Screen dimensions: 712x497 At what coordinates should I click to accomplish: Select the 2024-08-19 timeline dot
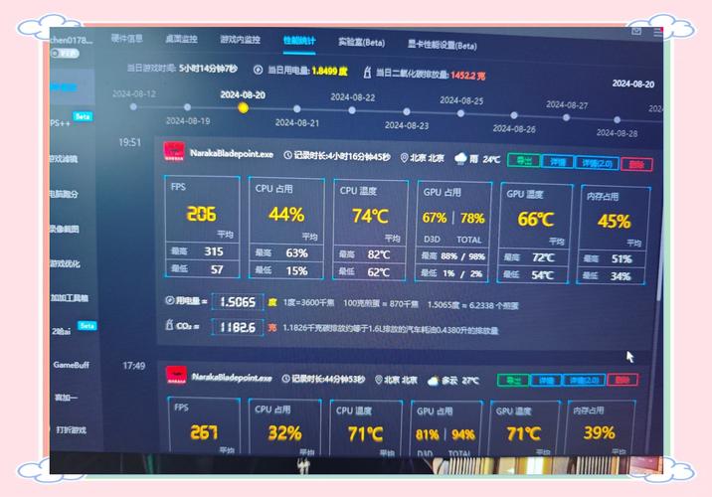pyautogui.click(x=187, y=107)
